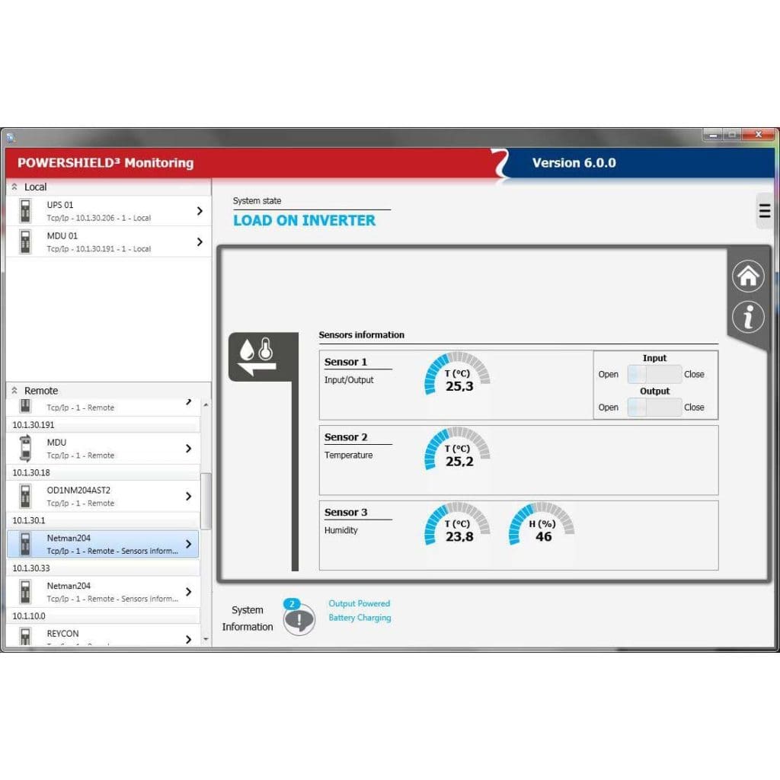Click the OD1NM204AST2 device icon
This screenshot has width=780, height=780.
click(25, 496)
